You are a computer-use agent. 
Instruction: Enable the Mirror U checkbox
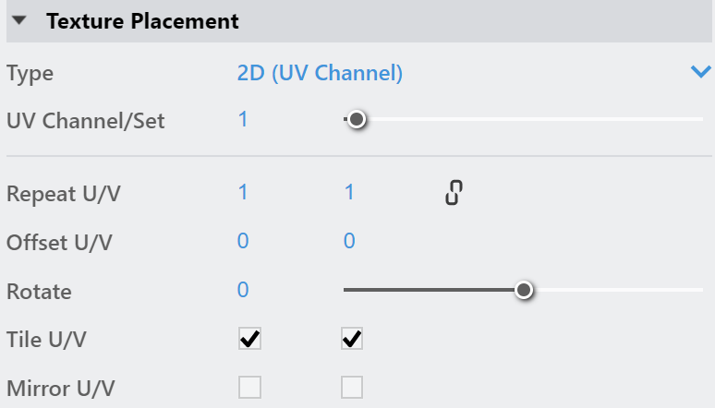pos(249,387)
